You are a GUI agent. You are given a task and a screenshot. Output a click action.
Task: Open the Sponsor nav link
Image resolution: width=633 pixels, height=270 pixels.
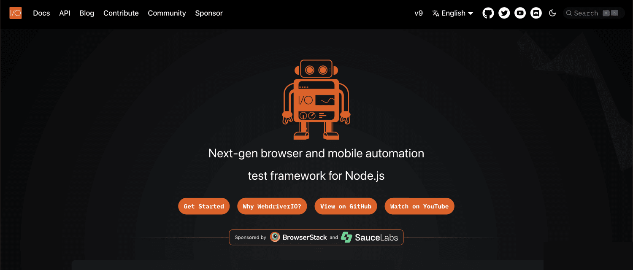pos(209,13)
